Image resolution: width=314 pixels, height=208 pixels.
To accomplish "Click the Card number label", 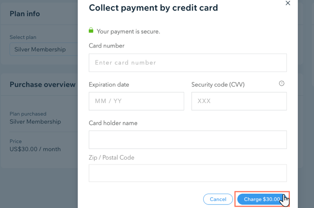I will point(107,46).
